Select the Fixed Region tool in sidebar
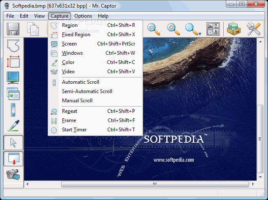Screen dimensions: 268x200 pyautogui.click(x=13, y=61)
